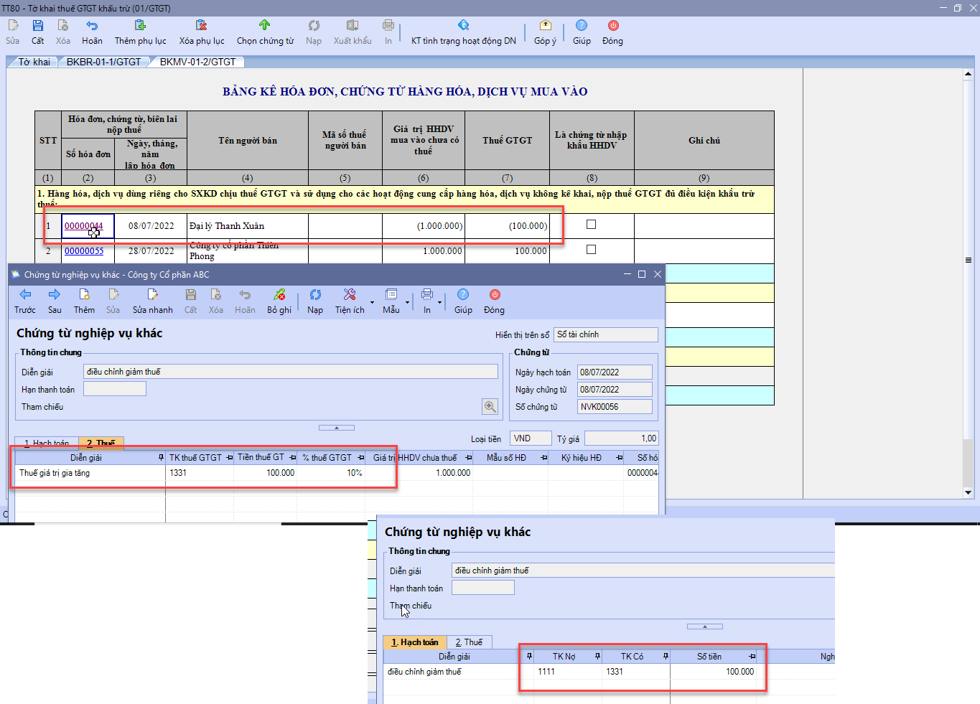Open Mẫu dropdown arrow
This screenshot has height=704, width=980.
(x=407, y=302)
